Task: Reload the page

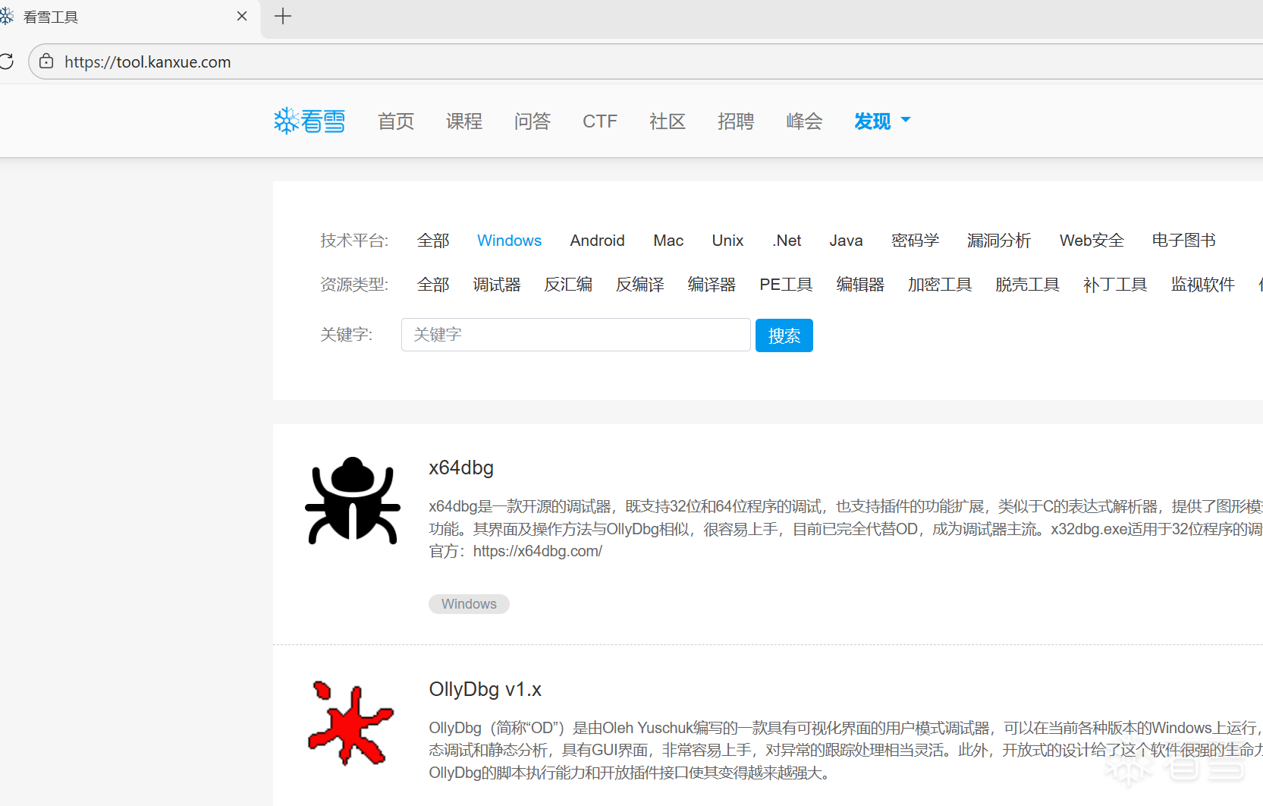Action: 7,61
